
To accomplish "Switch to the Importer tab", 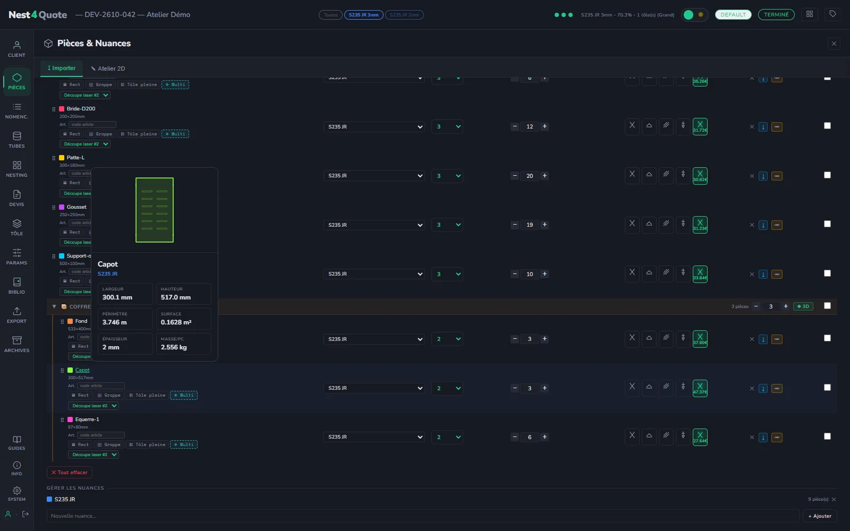I will 62,68.
